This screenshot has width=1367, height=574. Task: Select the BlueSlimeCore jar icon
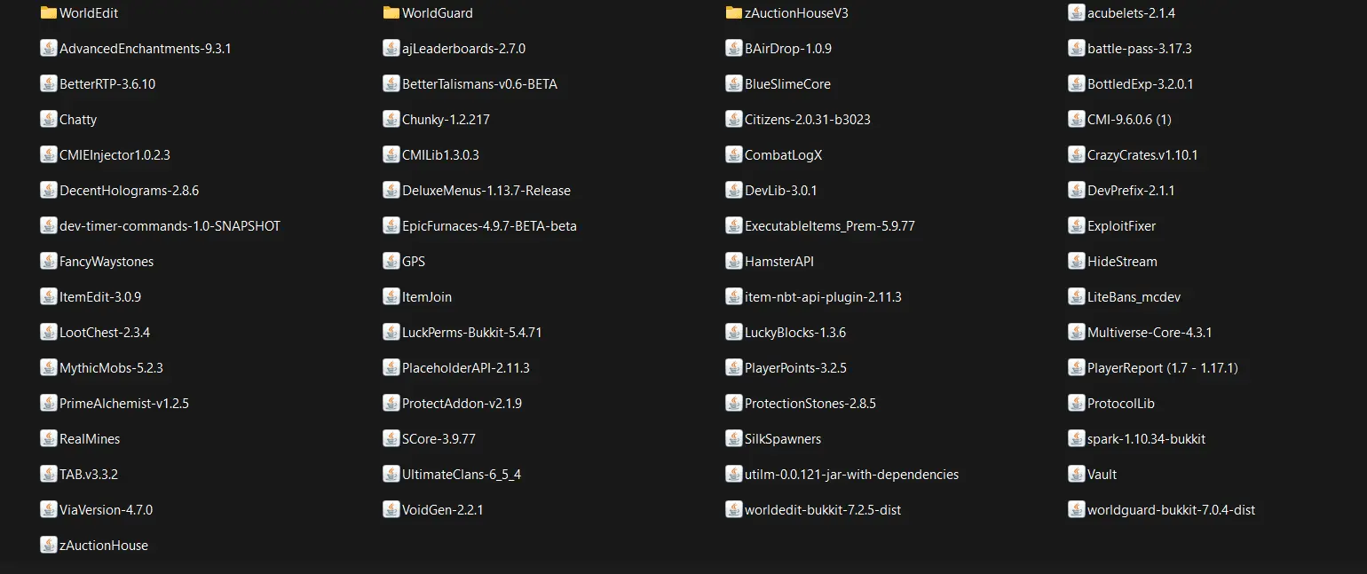click(733, 83)
